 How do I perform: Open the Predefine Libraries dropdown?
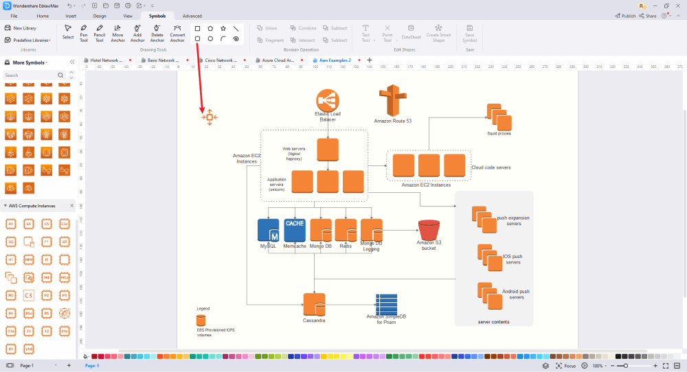coord(27,40)
